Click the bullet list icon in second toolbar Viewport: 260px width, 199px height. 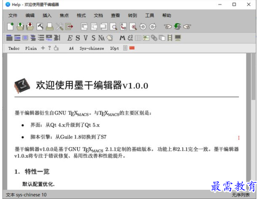point(41,38)
